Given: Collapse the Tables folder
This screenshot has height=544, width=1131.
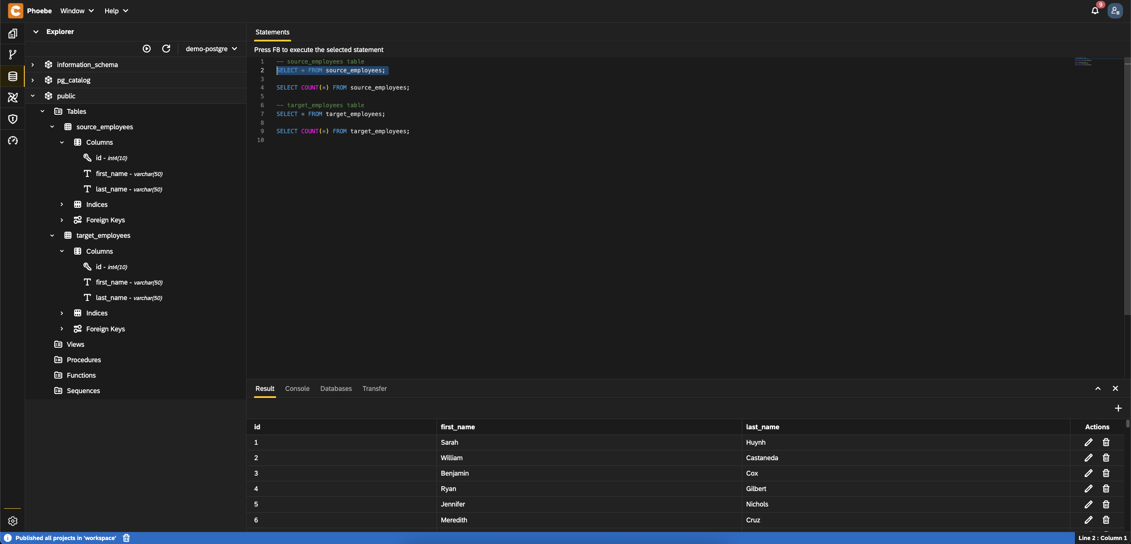Looking at the screenshot, I should pyautogui.click(x=42, y=111).
